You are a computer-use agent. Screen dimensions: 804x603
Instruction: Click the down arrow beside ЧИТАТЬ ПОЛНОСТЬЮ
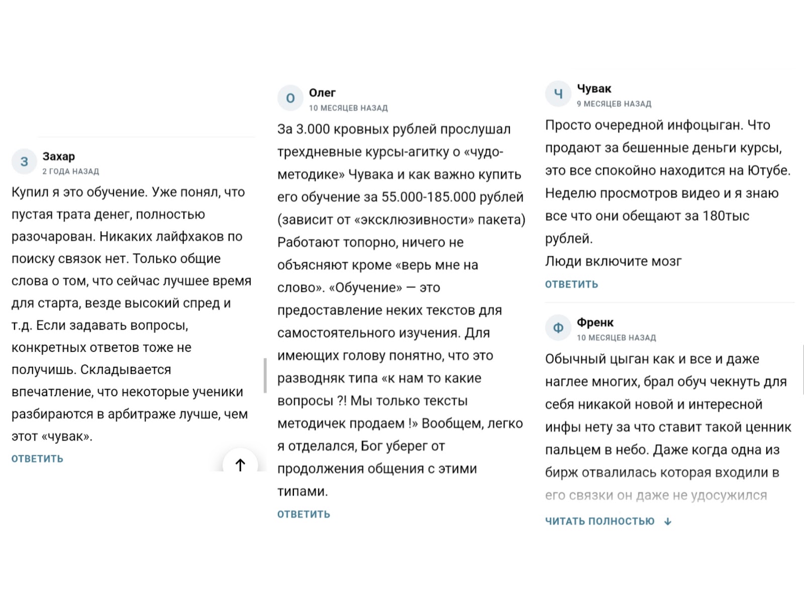668,522
